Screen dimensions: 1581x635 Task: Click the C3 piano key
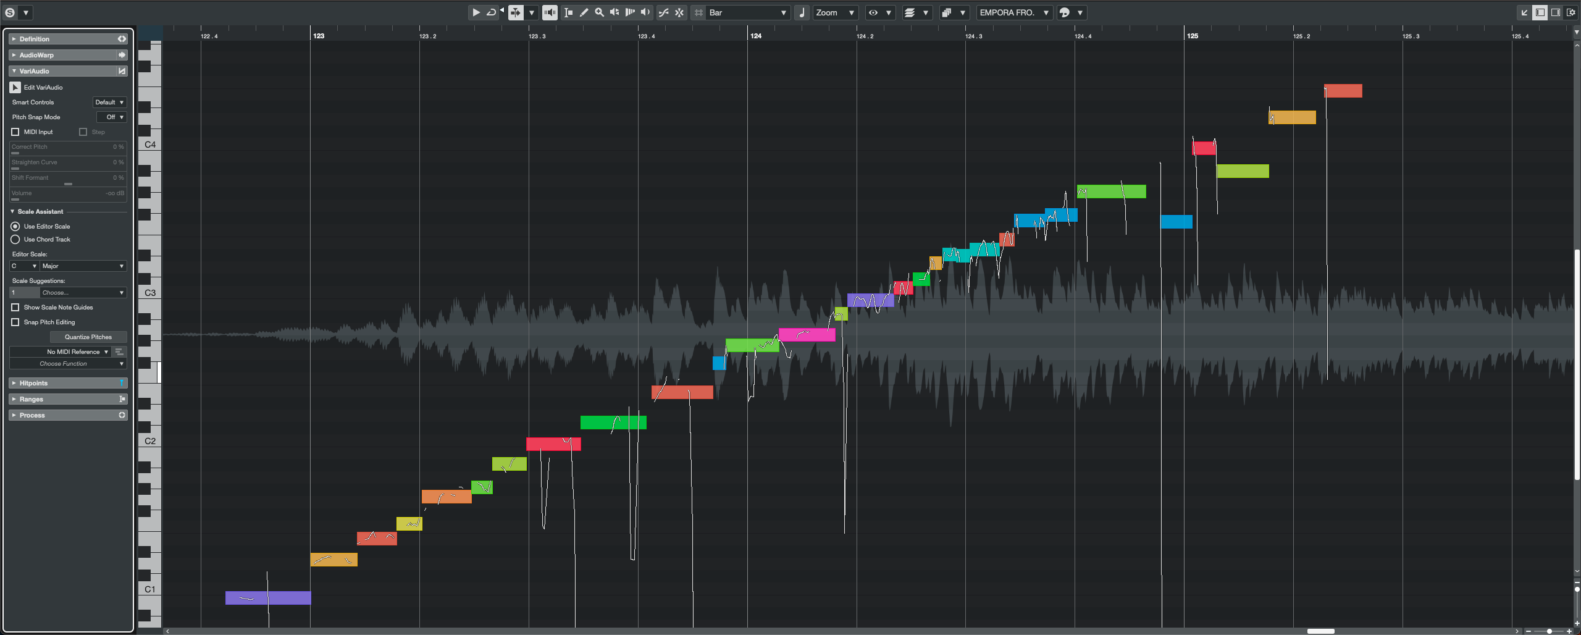point(150,293)
